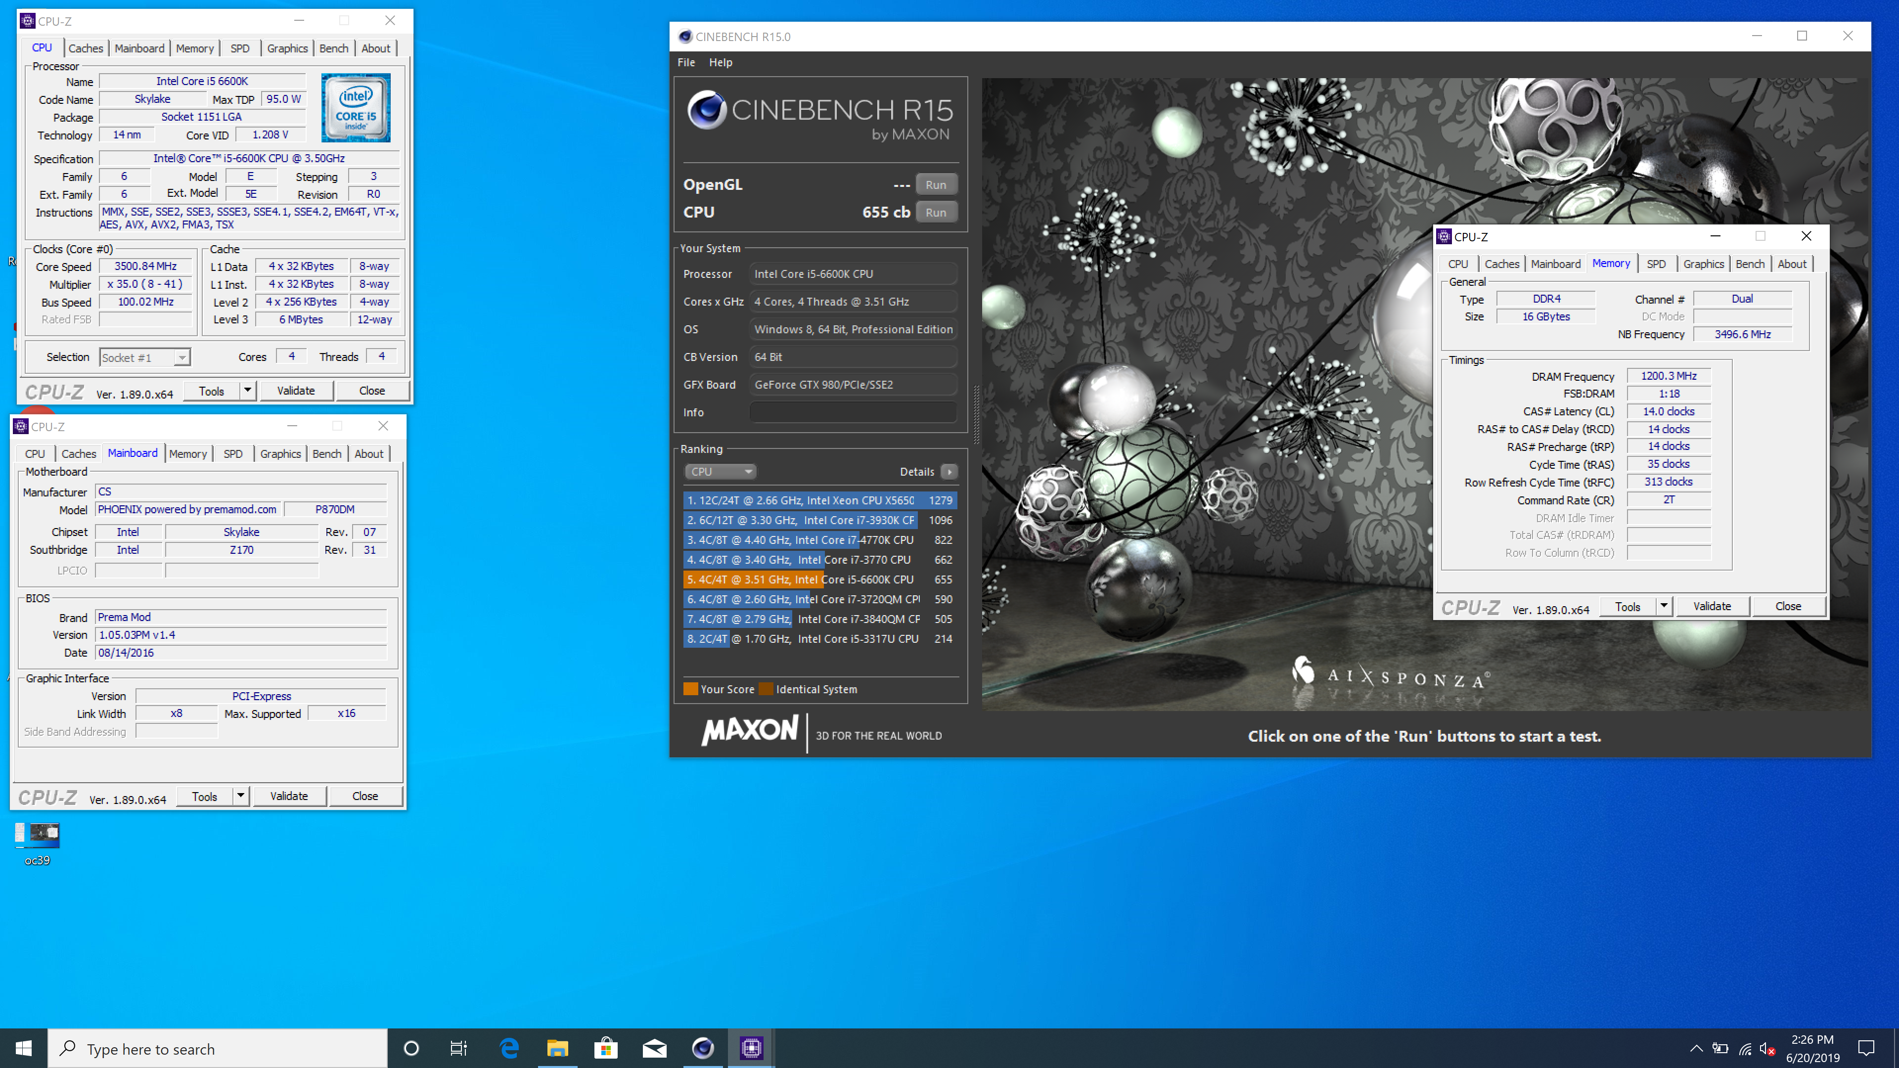Image resolution: width=1899 pixels, height=1068 pixels.
Task: Click Validate in the CPU tab window
Action: pyautogui.click(x=296, y=391)
